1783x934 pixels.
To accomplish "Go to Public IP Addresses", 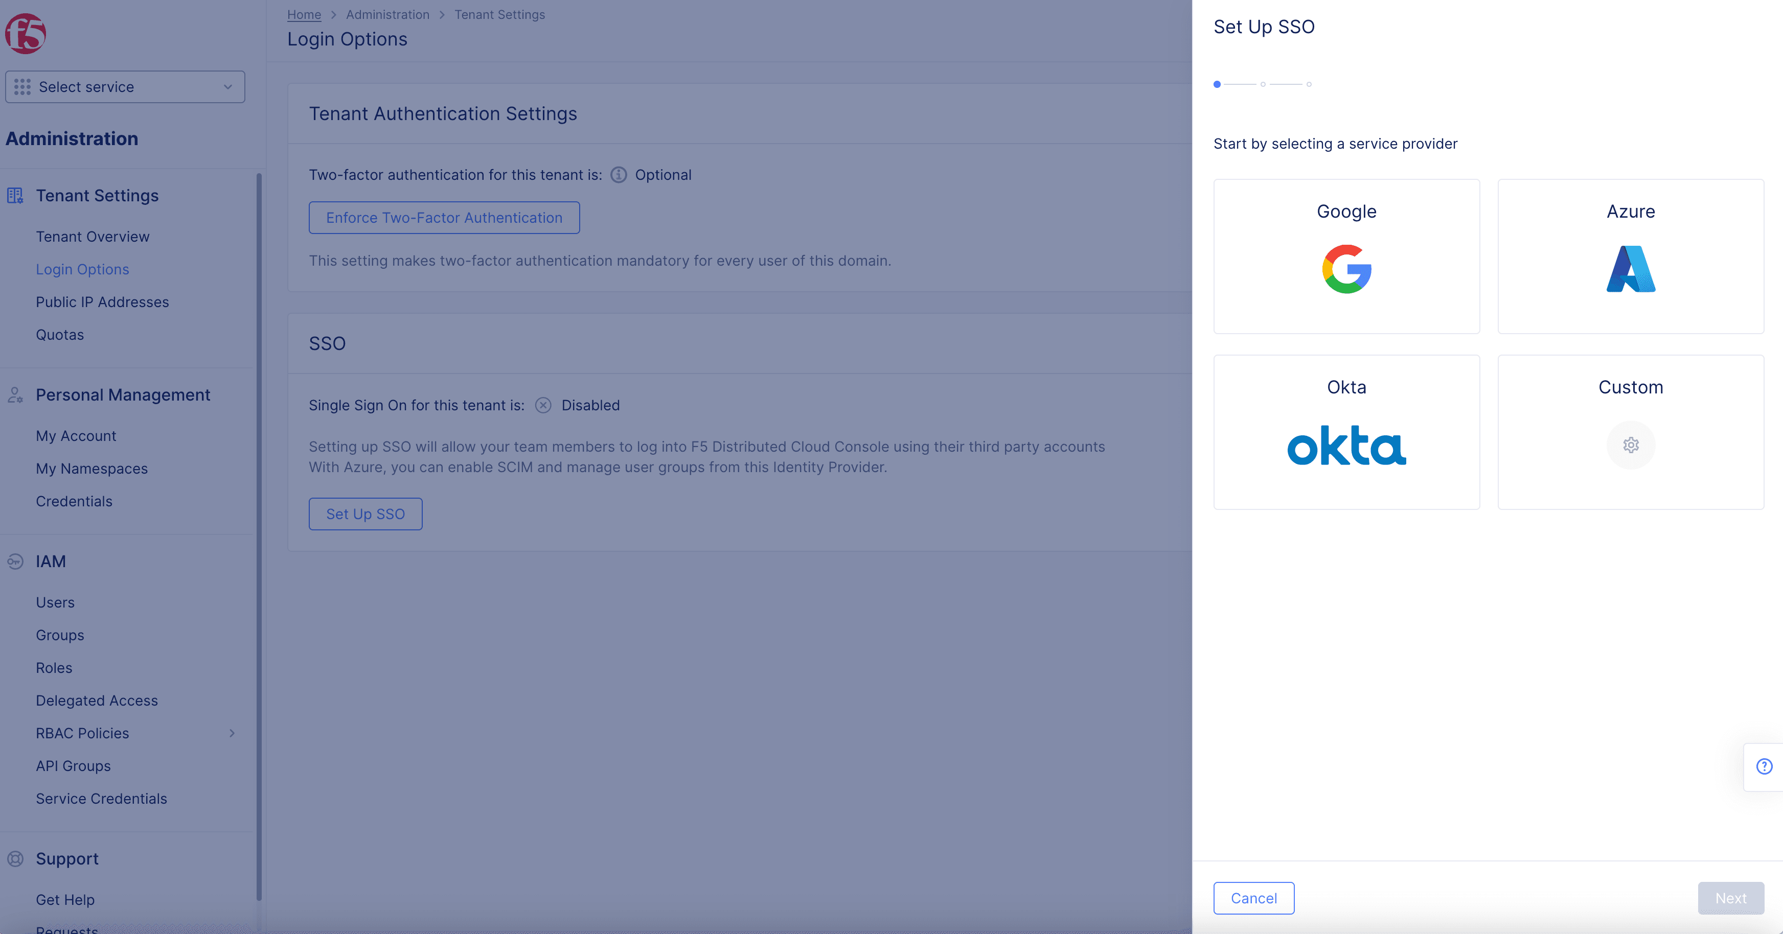I will click(102, 302).
